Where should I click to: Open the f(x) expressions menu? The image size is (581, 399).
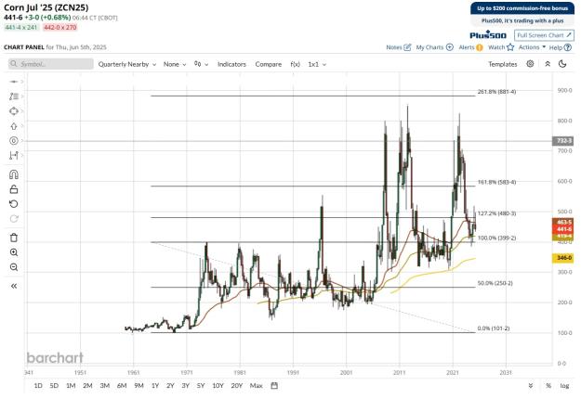coord(295,64)
